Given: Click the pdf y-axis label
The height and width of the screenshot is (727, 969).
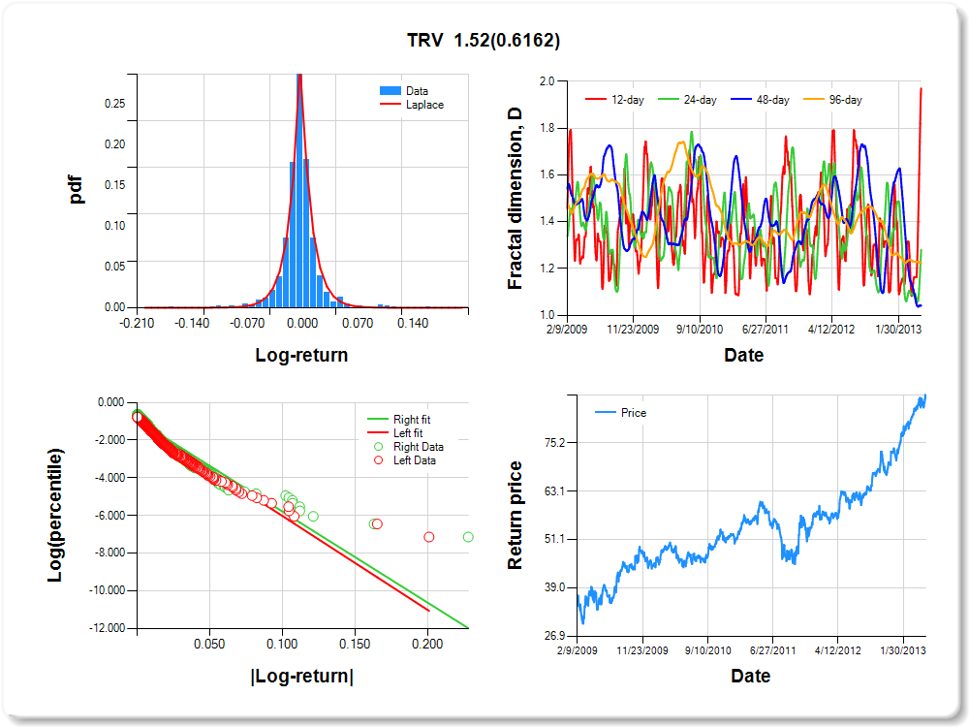Looking at the screenshot, I should 76,190.
